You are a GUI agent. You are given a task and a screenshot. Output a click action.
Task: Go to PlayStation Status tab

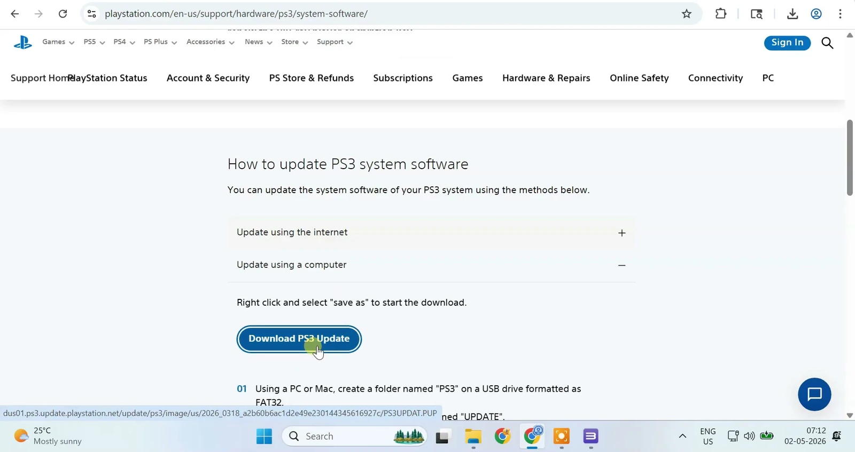point(107,78)
